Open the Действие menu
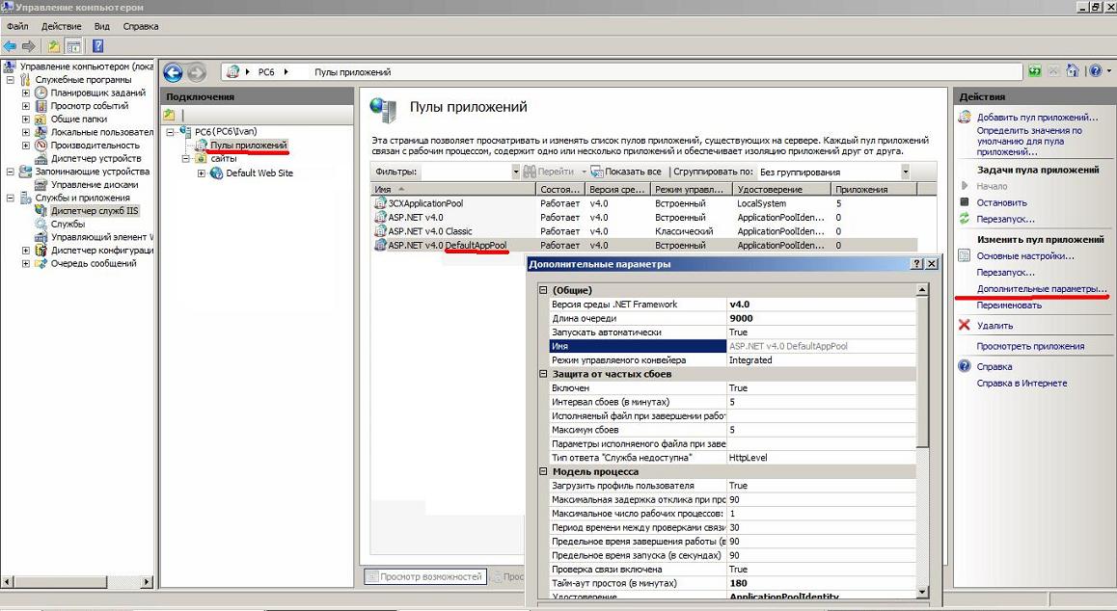 point(62,26)
